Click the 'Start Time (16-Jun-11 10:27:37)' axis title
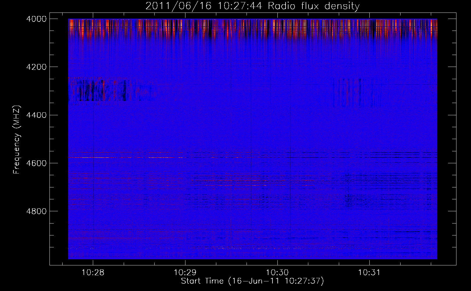This screenshot has height=291, width=471. [252, 281]
